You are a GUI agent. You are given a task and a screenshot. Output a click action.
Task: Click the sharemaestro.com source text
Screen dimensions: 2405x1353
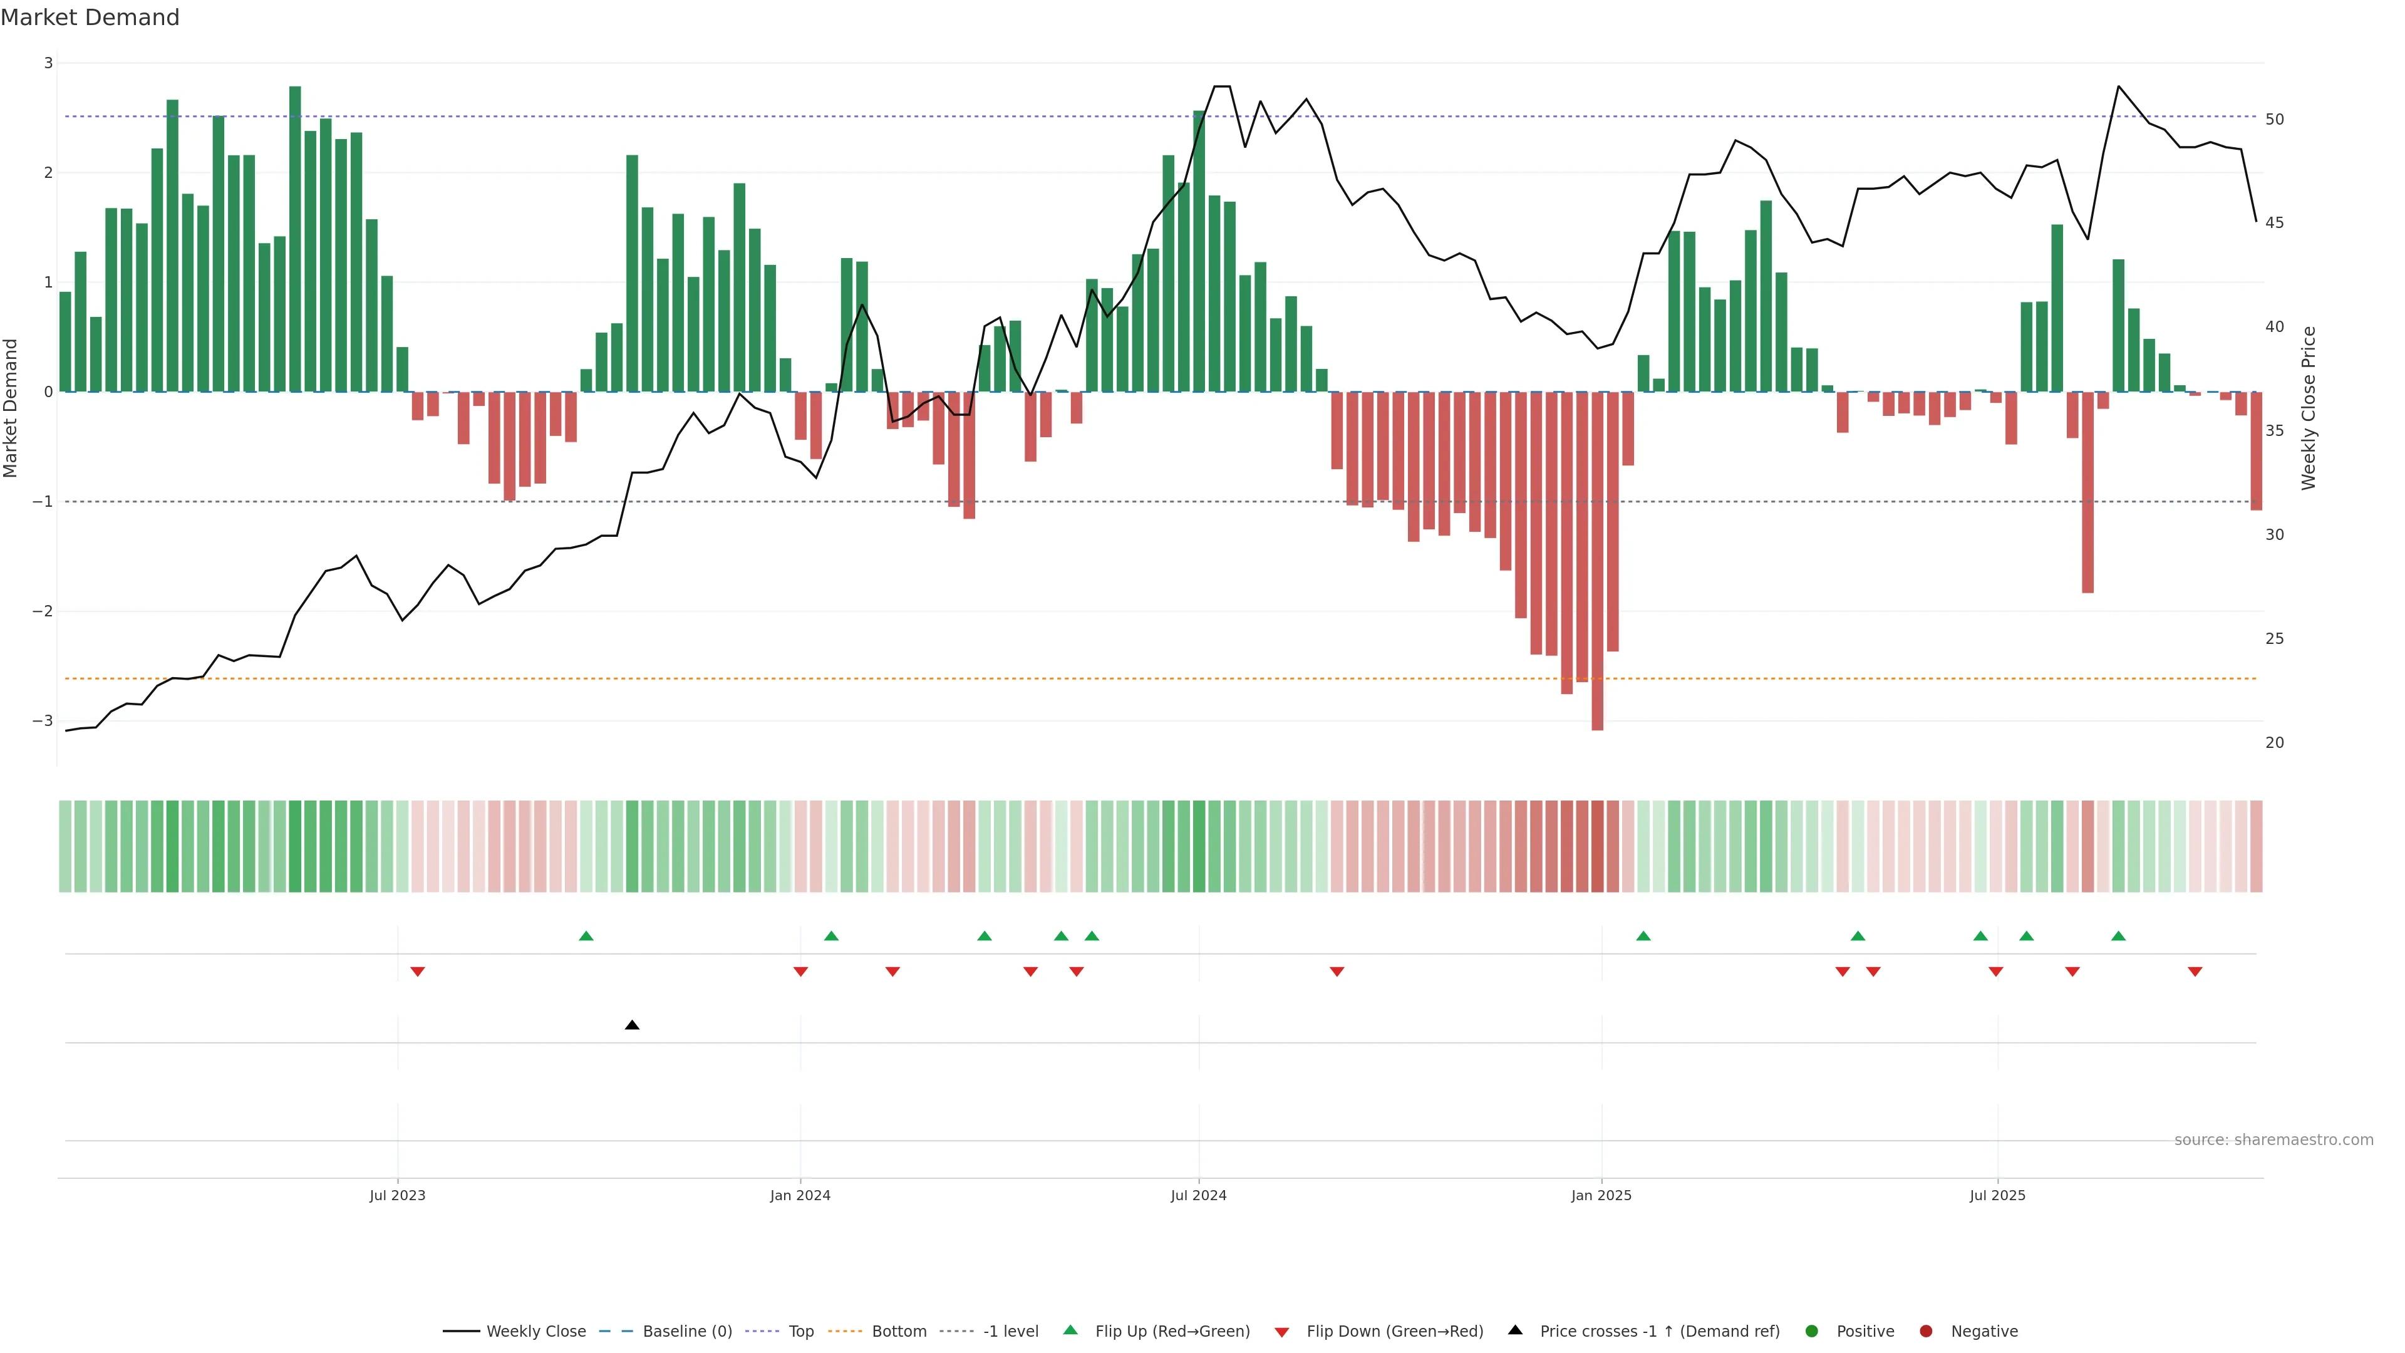[2273, 1139]
